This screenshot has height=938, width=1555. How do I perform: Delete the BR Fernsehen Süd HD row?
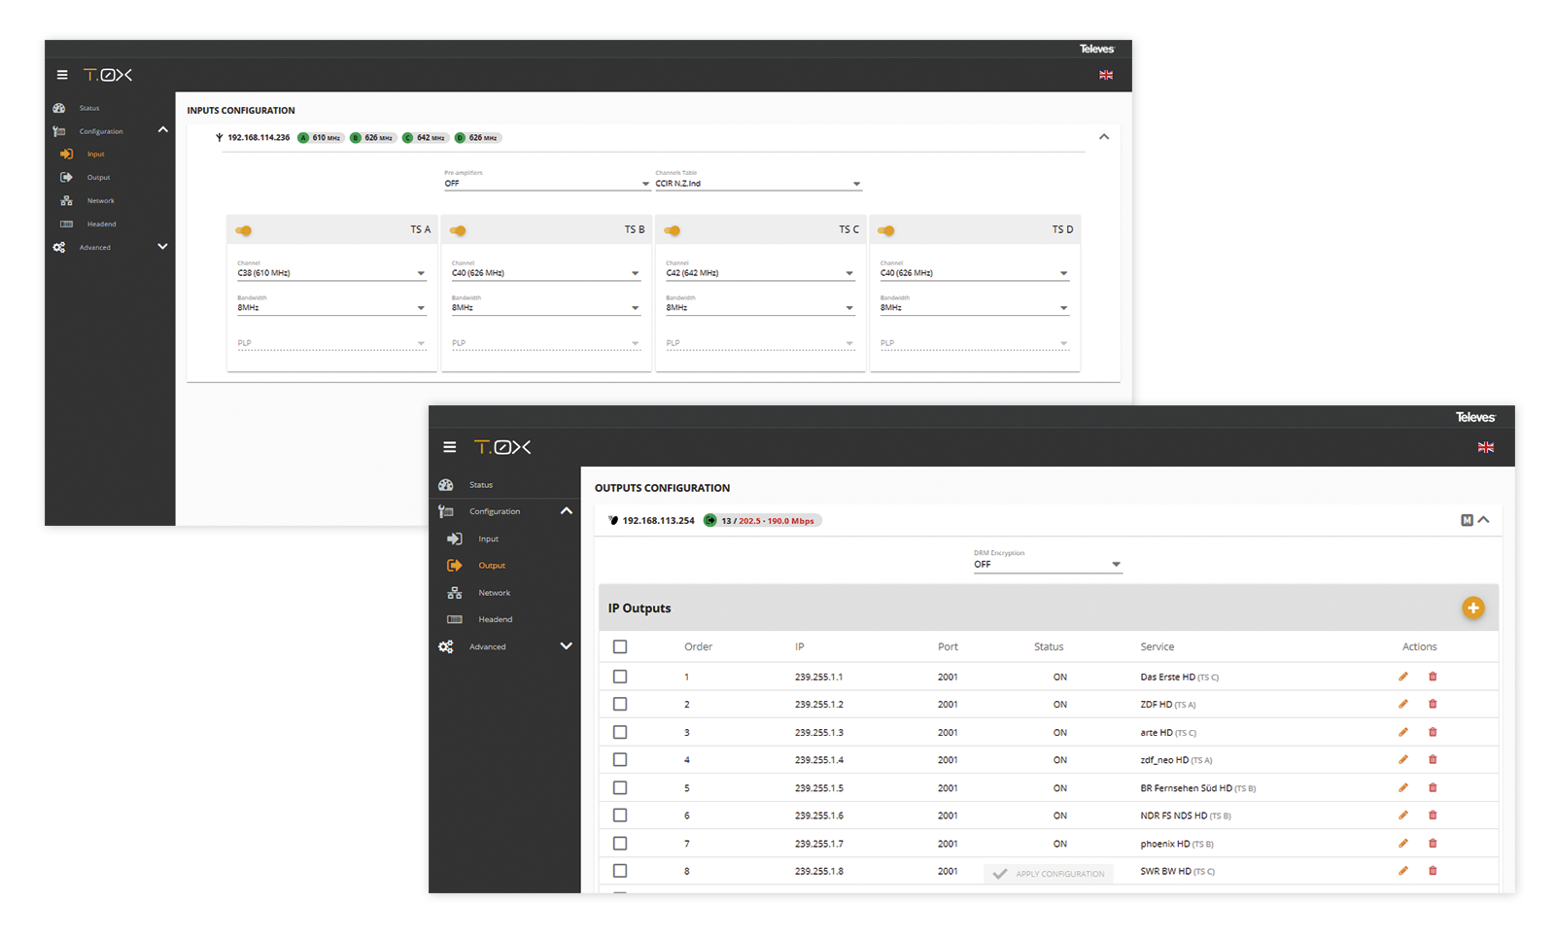pos(1433,787)
